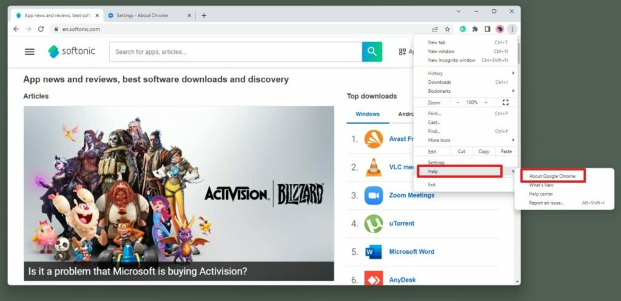The height and width of the screenshot is (301, 621).
Task: Go back using the browser back arrow
Action: pos(16,29)
